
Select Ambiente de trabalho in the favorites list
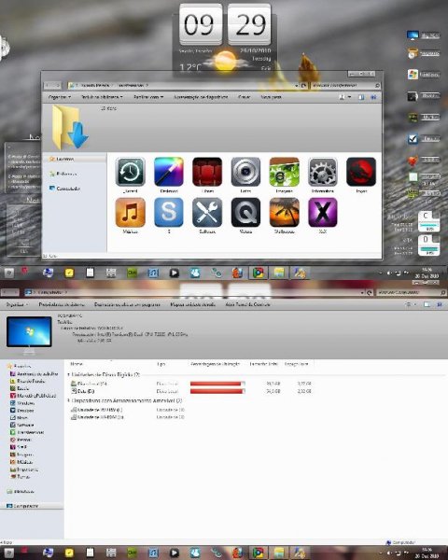pyautogui.click(x=34, y=374)
